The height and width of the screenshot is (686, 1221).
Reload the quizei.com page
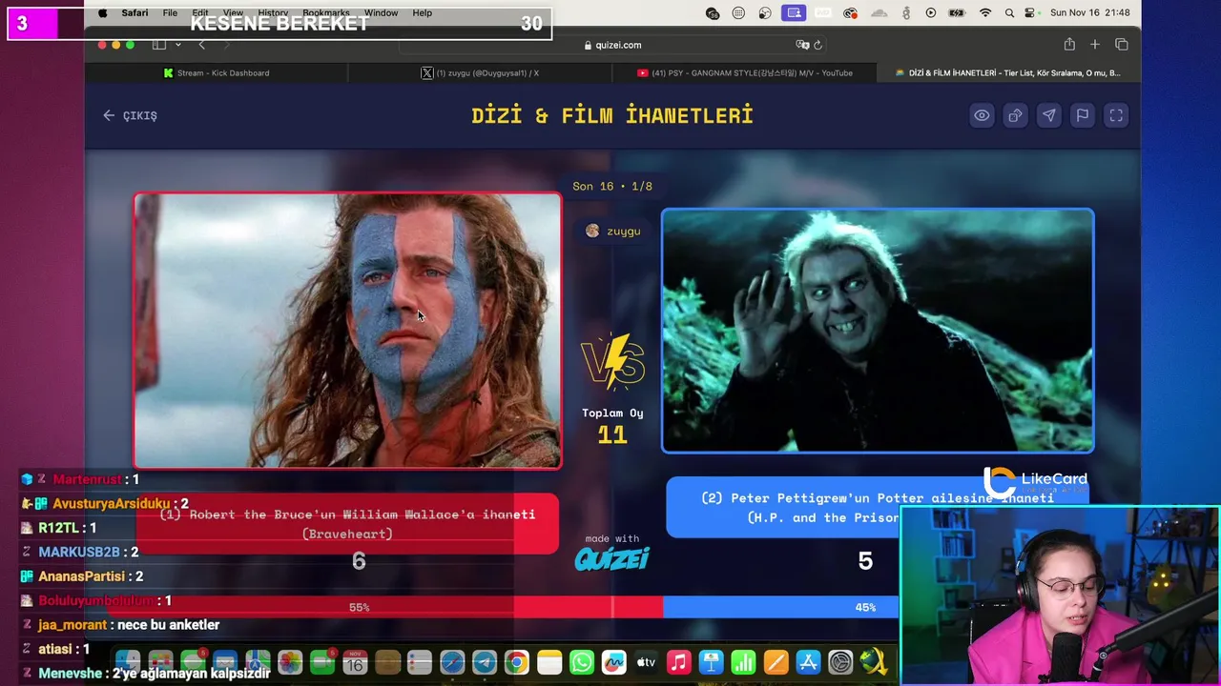(817, 45)
